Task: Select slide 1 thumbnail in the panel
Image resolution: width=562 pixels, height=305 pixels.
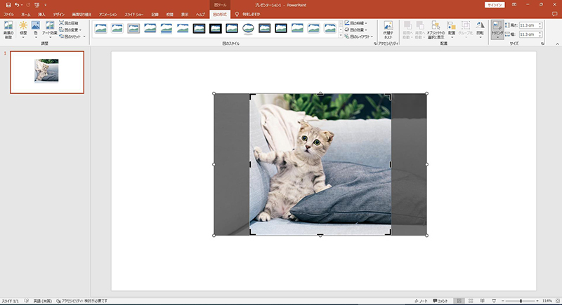Action: click(x=46, y=72)
